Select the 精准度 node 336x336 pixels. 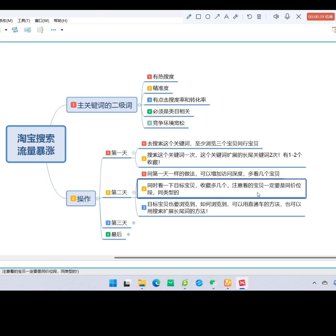click(x=158, y=88)
